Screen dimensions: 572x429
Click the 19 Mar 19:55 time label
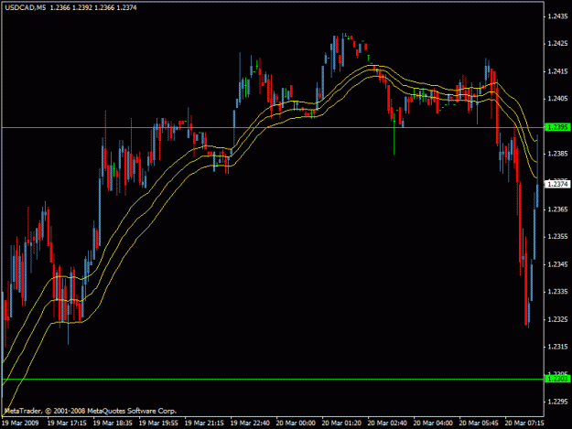(x=158, y=424)
